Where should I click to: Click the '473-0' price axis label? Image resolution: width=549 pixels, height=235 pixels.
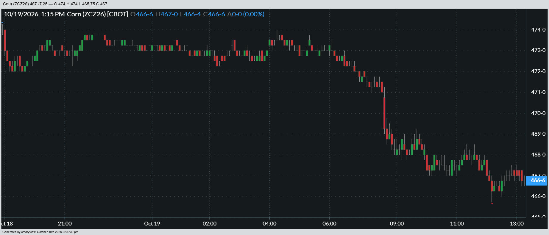coord(538,50)
